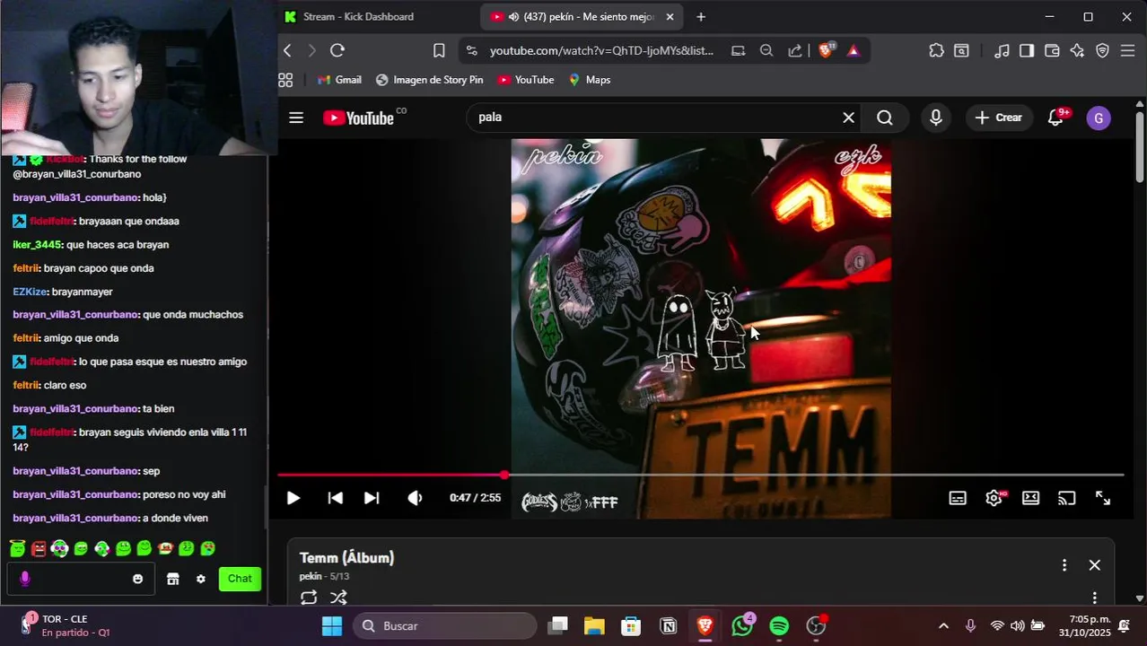This screenshot has width=1147, height=646.
Task: Submit search with the magnifier button
Action: pyautogui.click(x=885, y=118)
